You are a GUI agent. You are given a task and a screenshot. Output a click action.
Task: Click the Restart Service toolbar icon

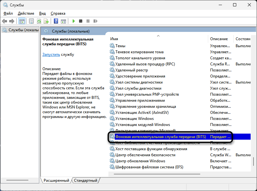[95, 21]
